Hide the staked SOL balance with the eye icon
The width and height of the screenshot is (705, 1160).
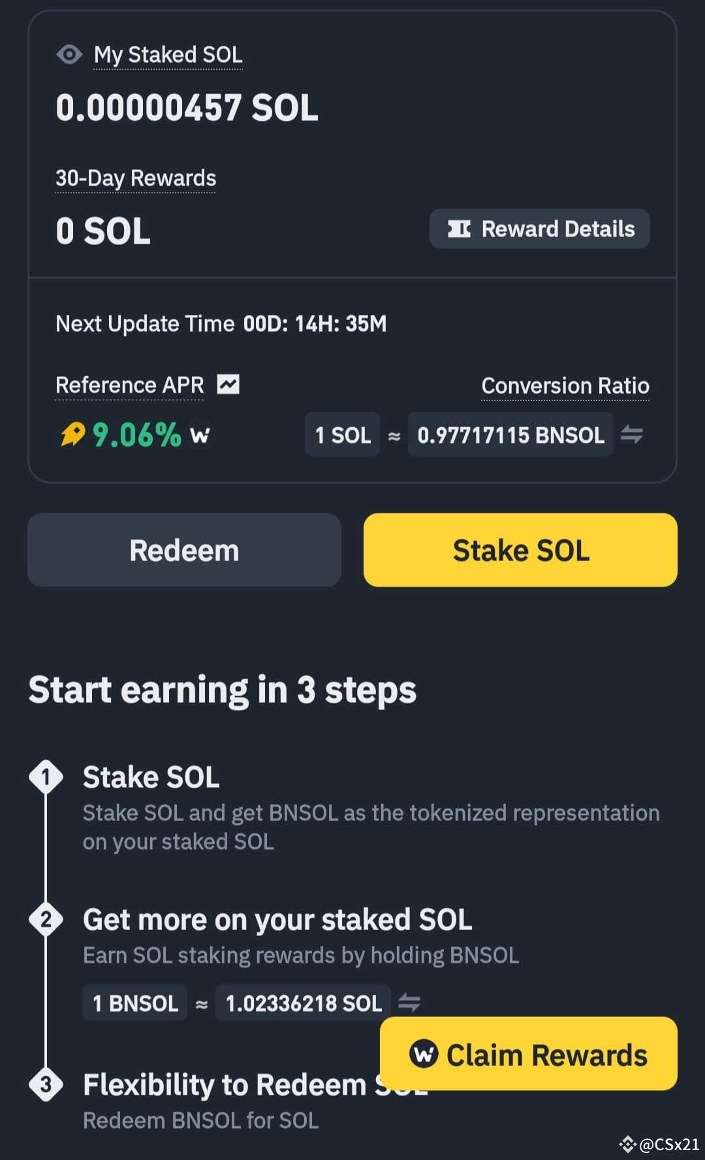click(x=69, y=55)
